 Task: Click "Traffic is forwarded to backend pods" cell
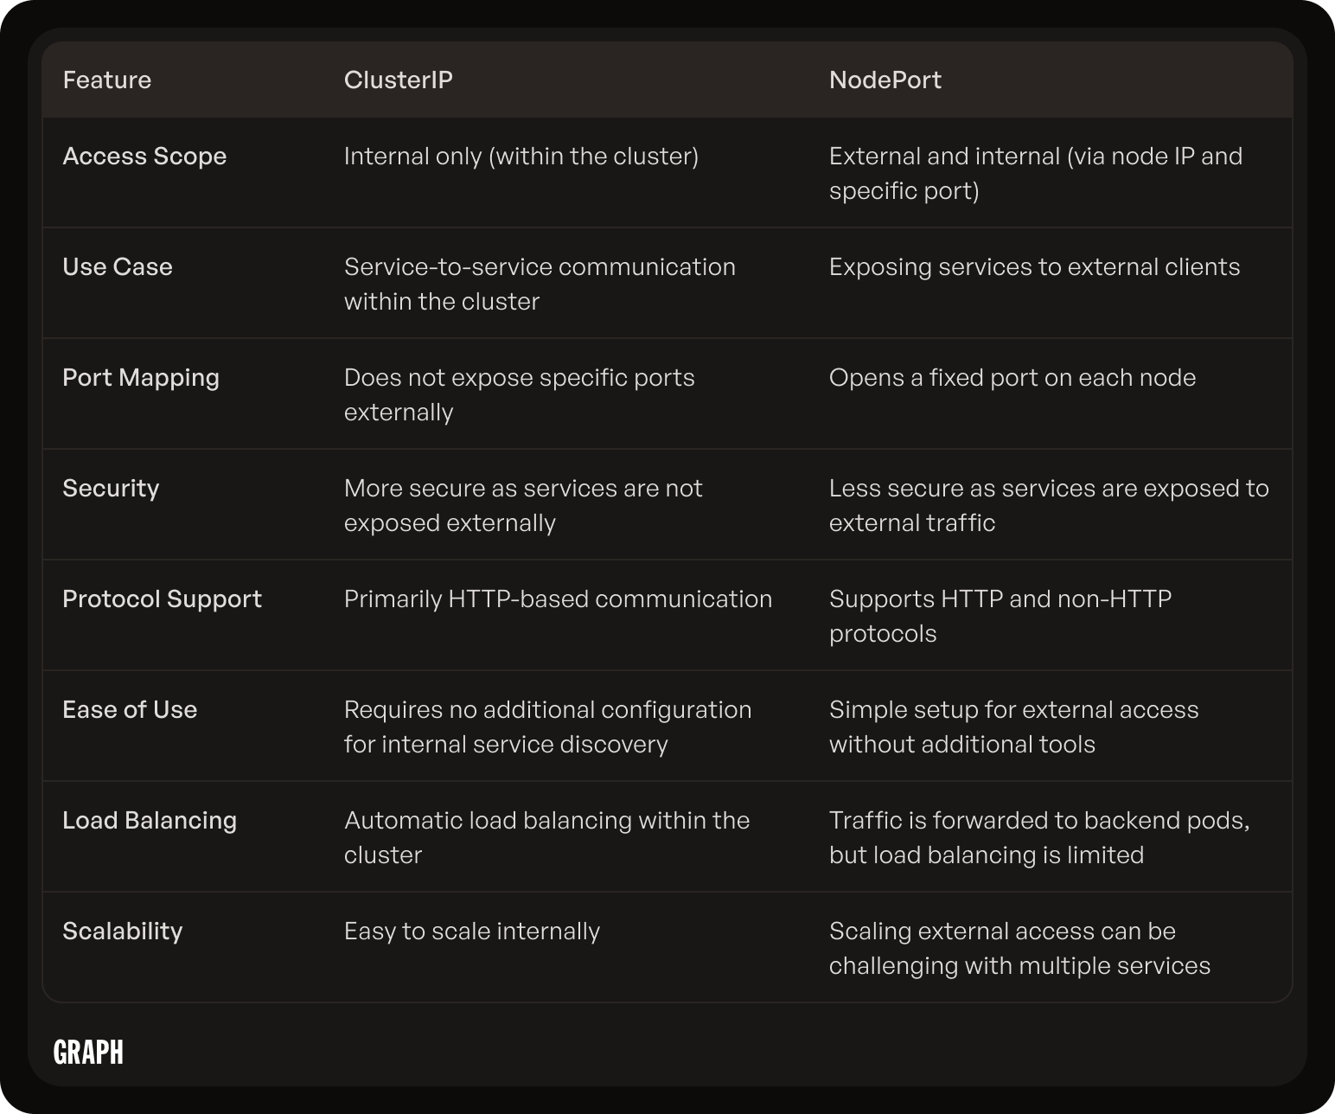1040,837
